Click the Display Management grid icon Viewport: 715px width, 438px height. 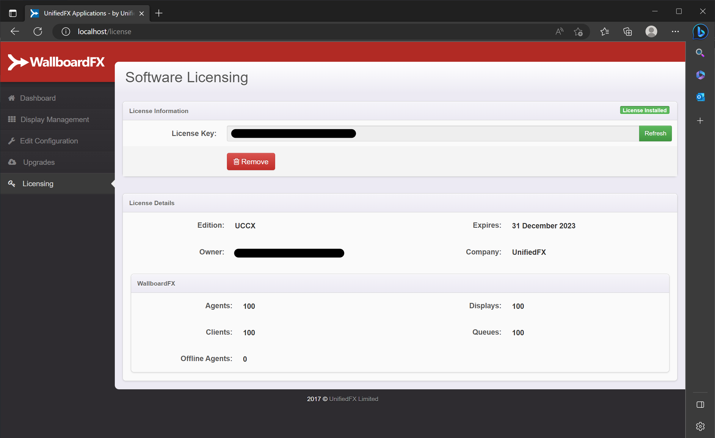coord(12,119)
